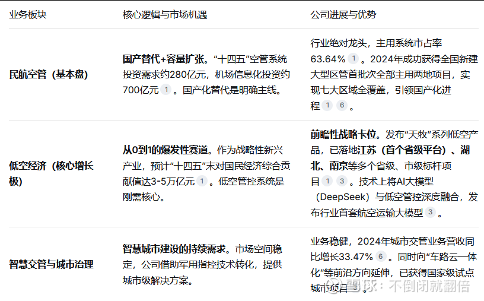
Task: Click citation 3 after 市级标杆项目
Action: coord(342,181)
